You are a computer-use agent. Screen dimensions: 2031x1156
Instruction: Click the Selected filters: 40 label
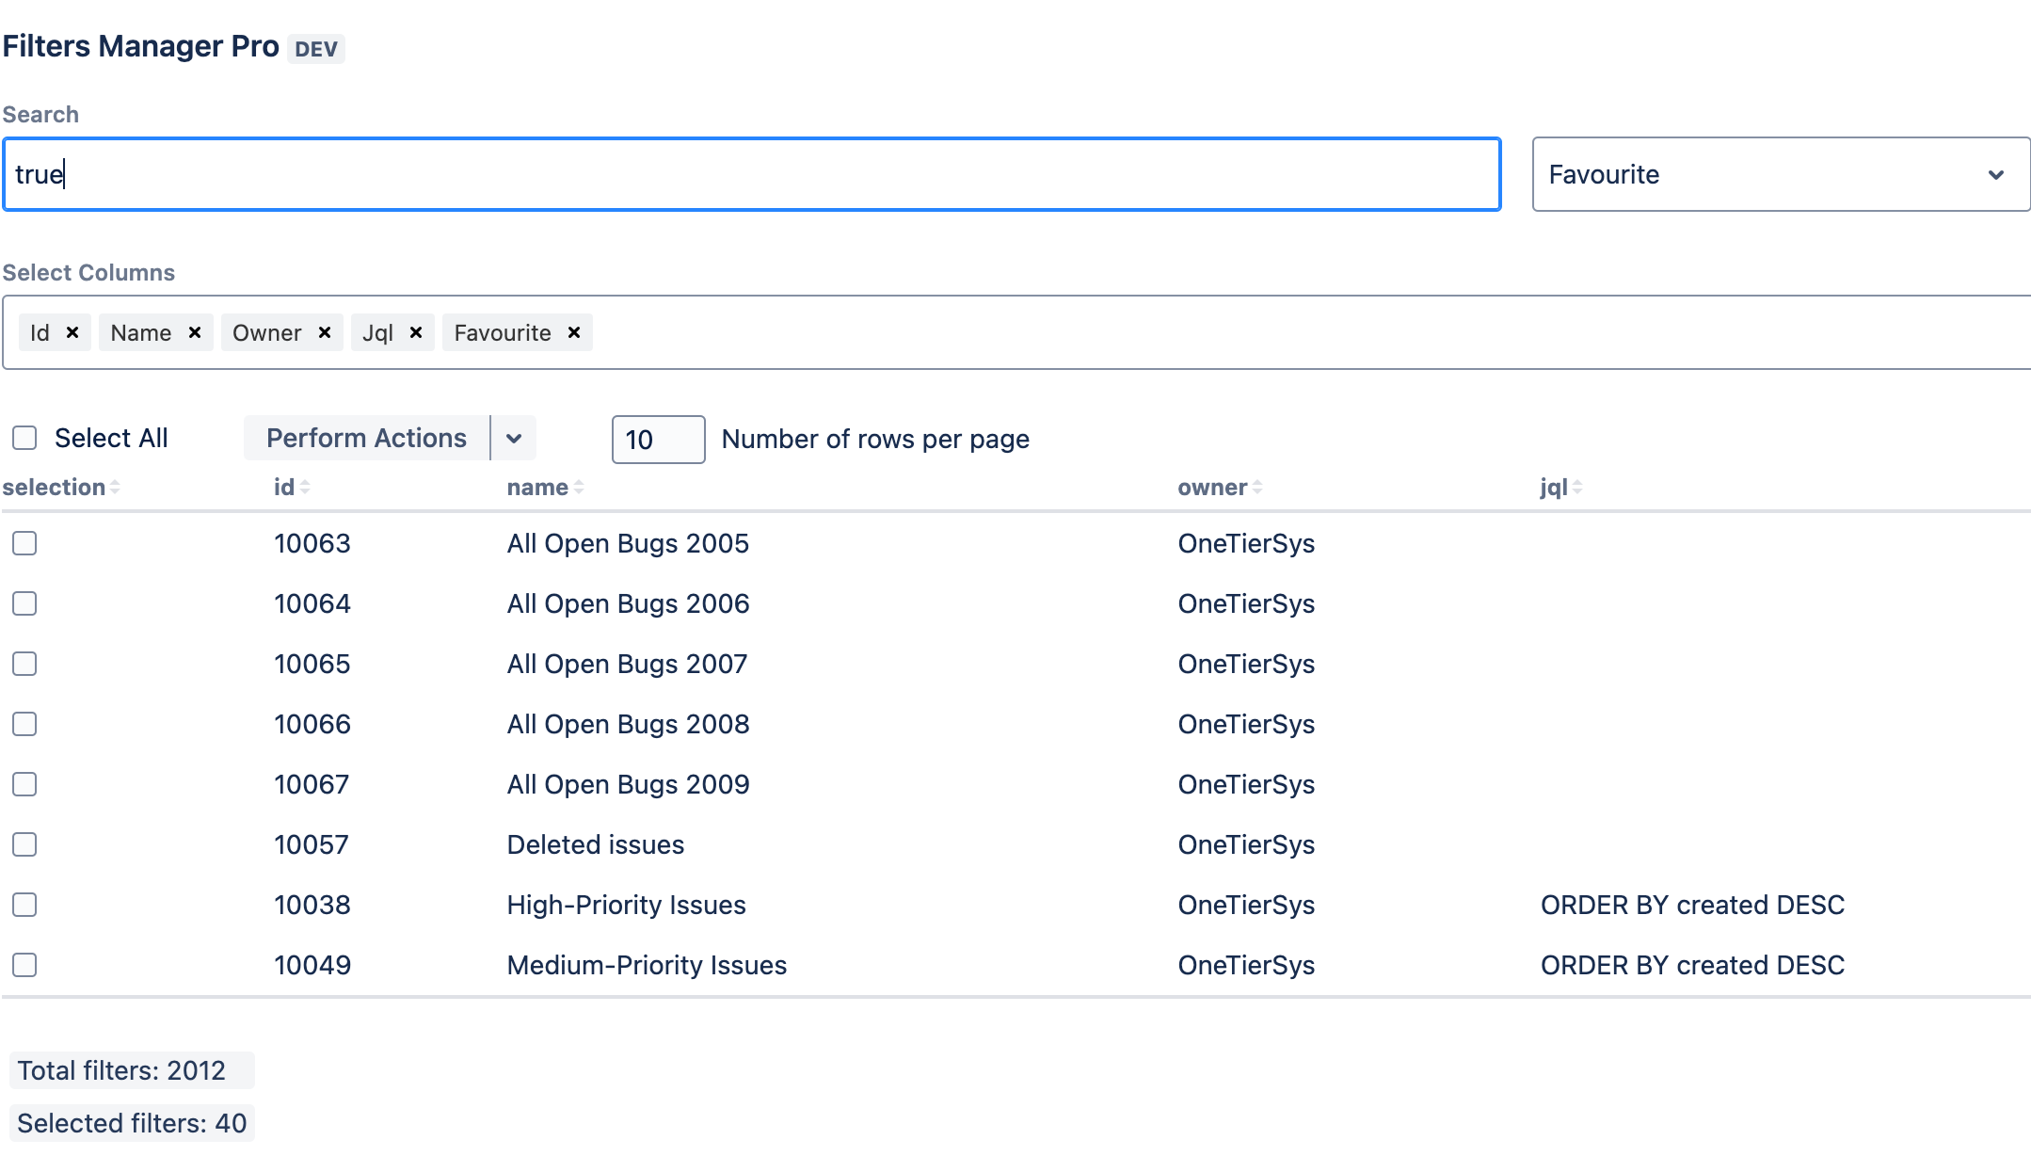point(132,1123)
